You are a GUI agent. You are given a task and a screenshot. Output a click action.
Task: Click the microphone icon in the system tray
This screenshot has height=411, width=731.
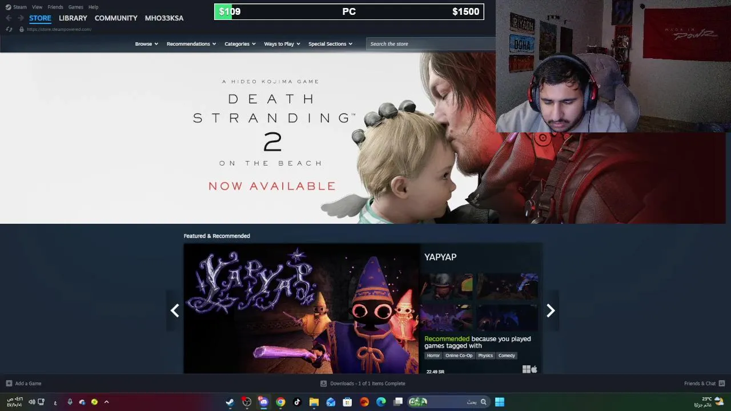pyautogui.click(x=70, y=402)
